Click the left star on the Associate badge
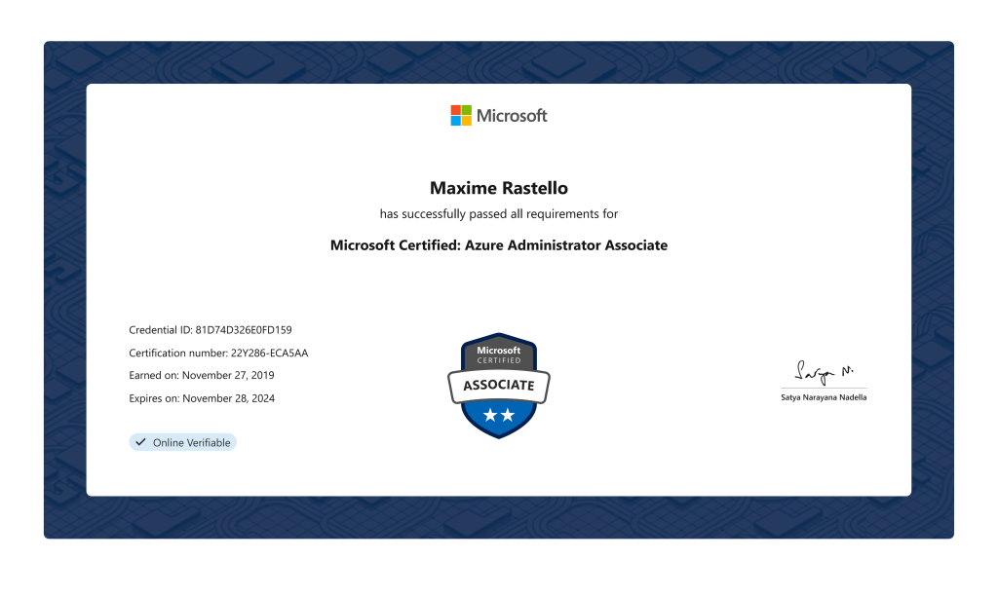The height and width of the screenshot is (597, 998). click(489, 414)
